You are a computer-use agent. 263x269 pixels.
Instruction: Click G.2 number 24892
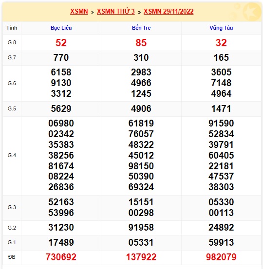(221, 228)
